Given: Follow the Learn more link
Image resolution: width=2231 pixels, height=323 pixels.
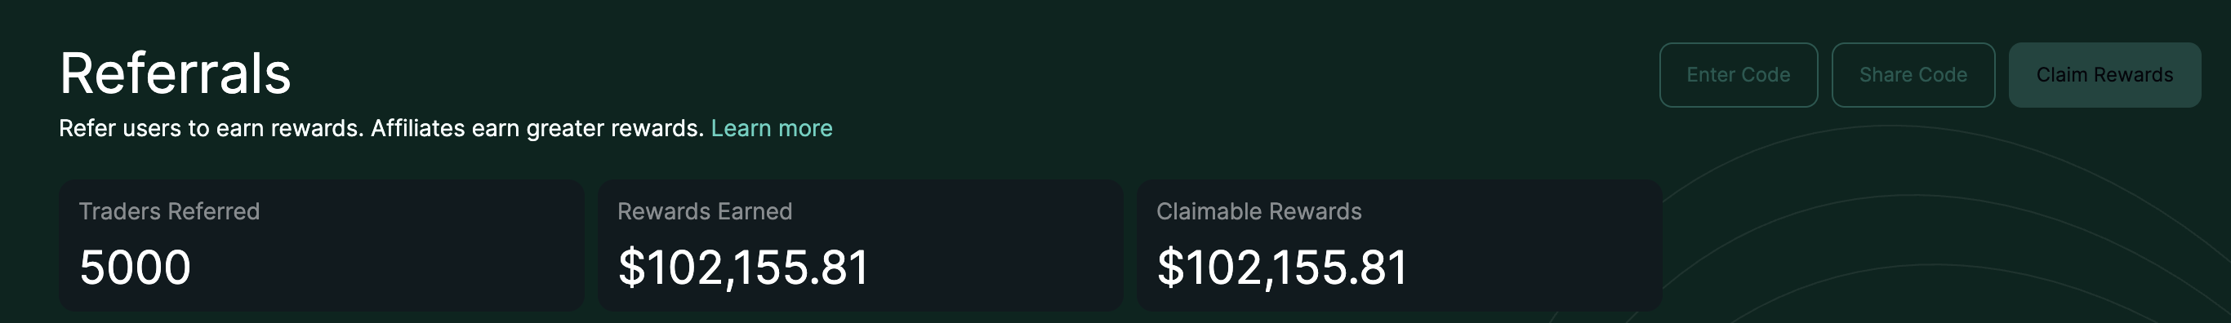Looking at the screenshot, I should [772, 128].
